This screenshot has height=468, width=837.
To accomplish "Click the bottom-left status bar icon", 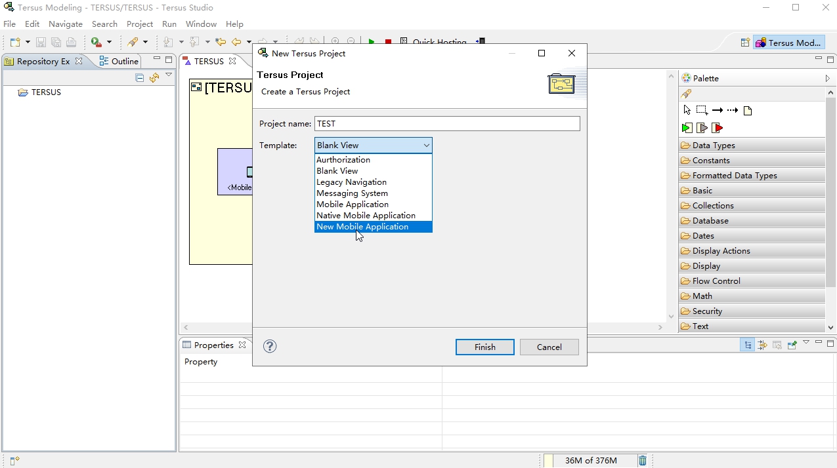I will tap(14, 461).
